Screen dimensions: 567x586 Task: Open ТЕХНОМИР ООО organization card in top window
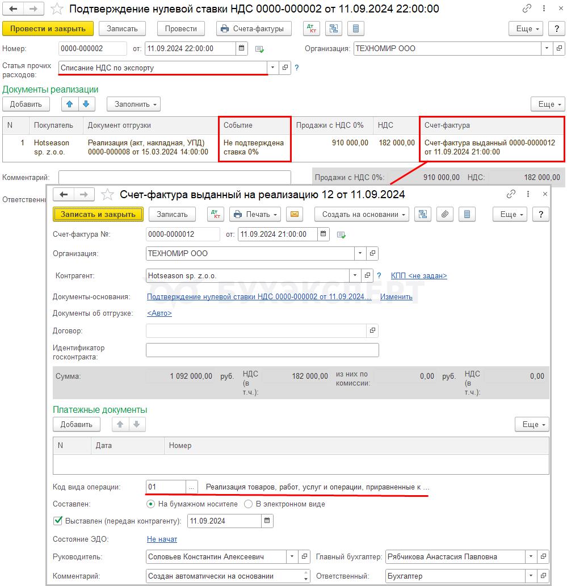[559, 48]
